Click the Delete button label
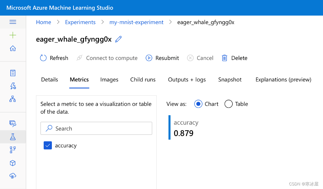Viewport: 323px width, 189px height. point(239,58)
